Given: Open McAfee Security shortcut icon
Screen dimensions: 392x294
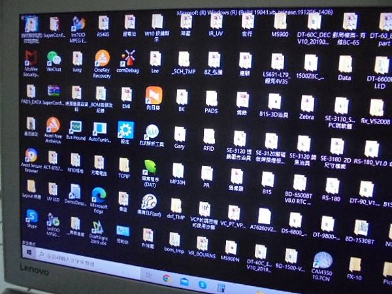Looking at the screenshot, I should 31,63.
